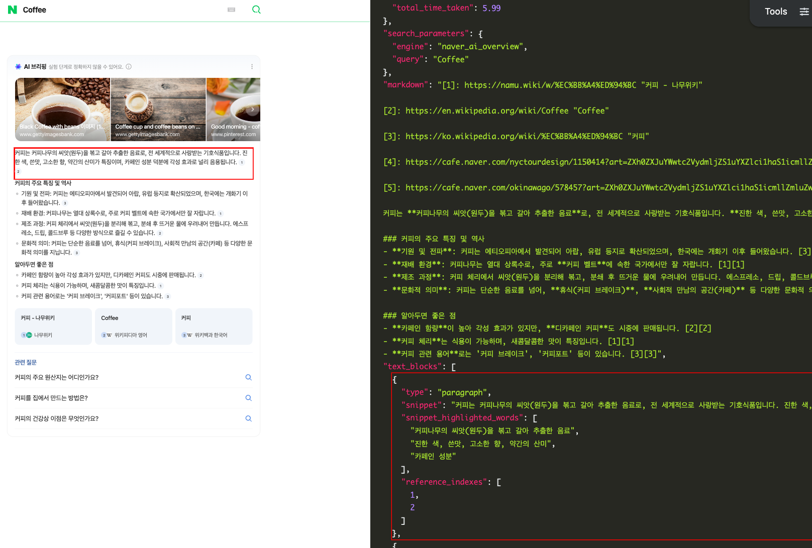Click the Coffee cup and coffee beans image
The width and height of the screenshot is (812, 548).
tap(158, 109)
